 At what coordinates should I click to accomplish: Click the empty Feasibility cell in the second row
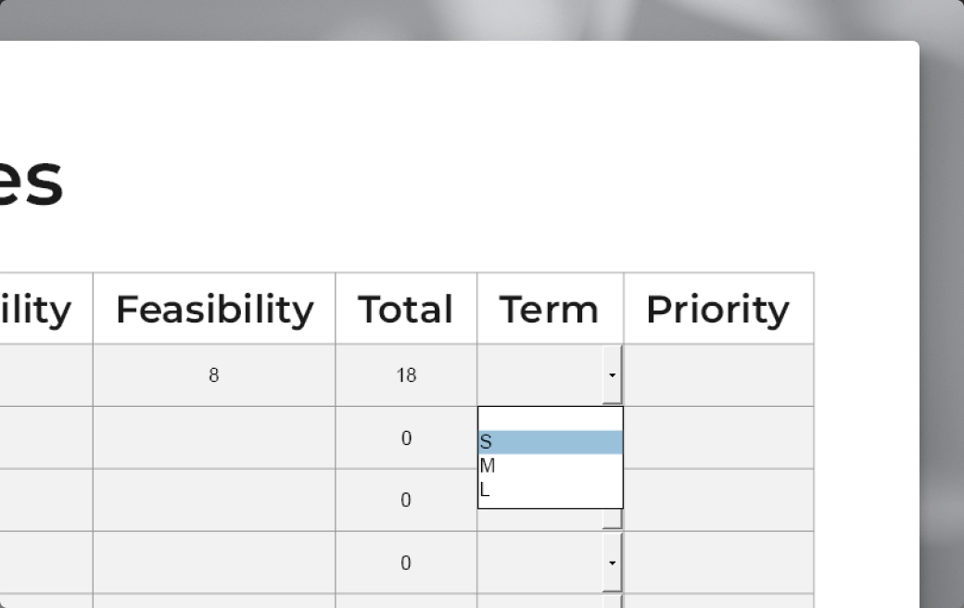[x=214, y=437]
